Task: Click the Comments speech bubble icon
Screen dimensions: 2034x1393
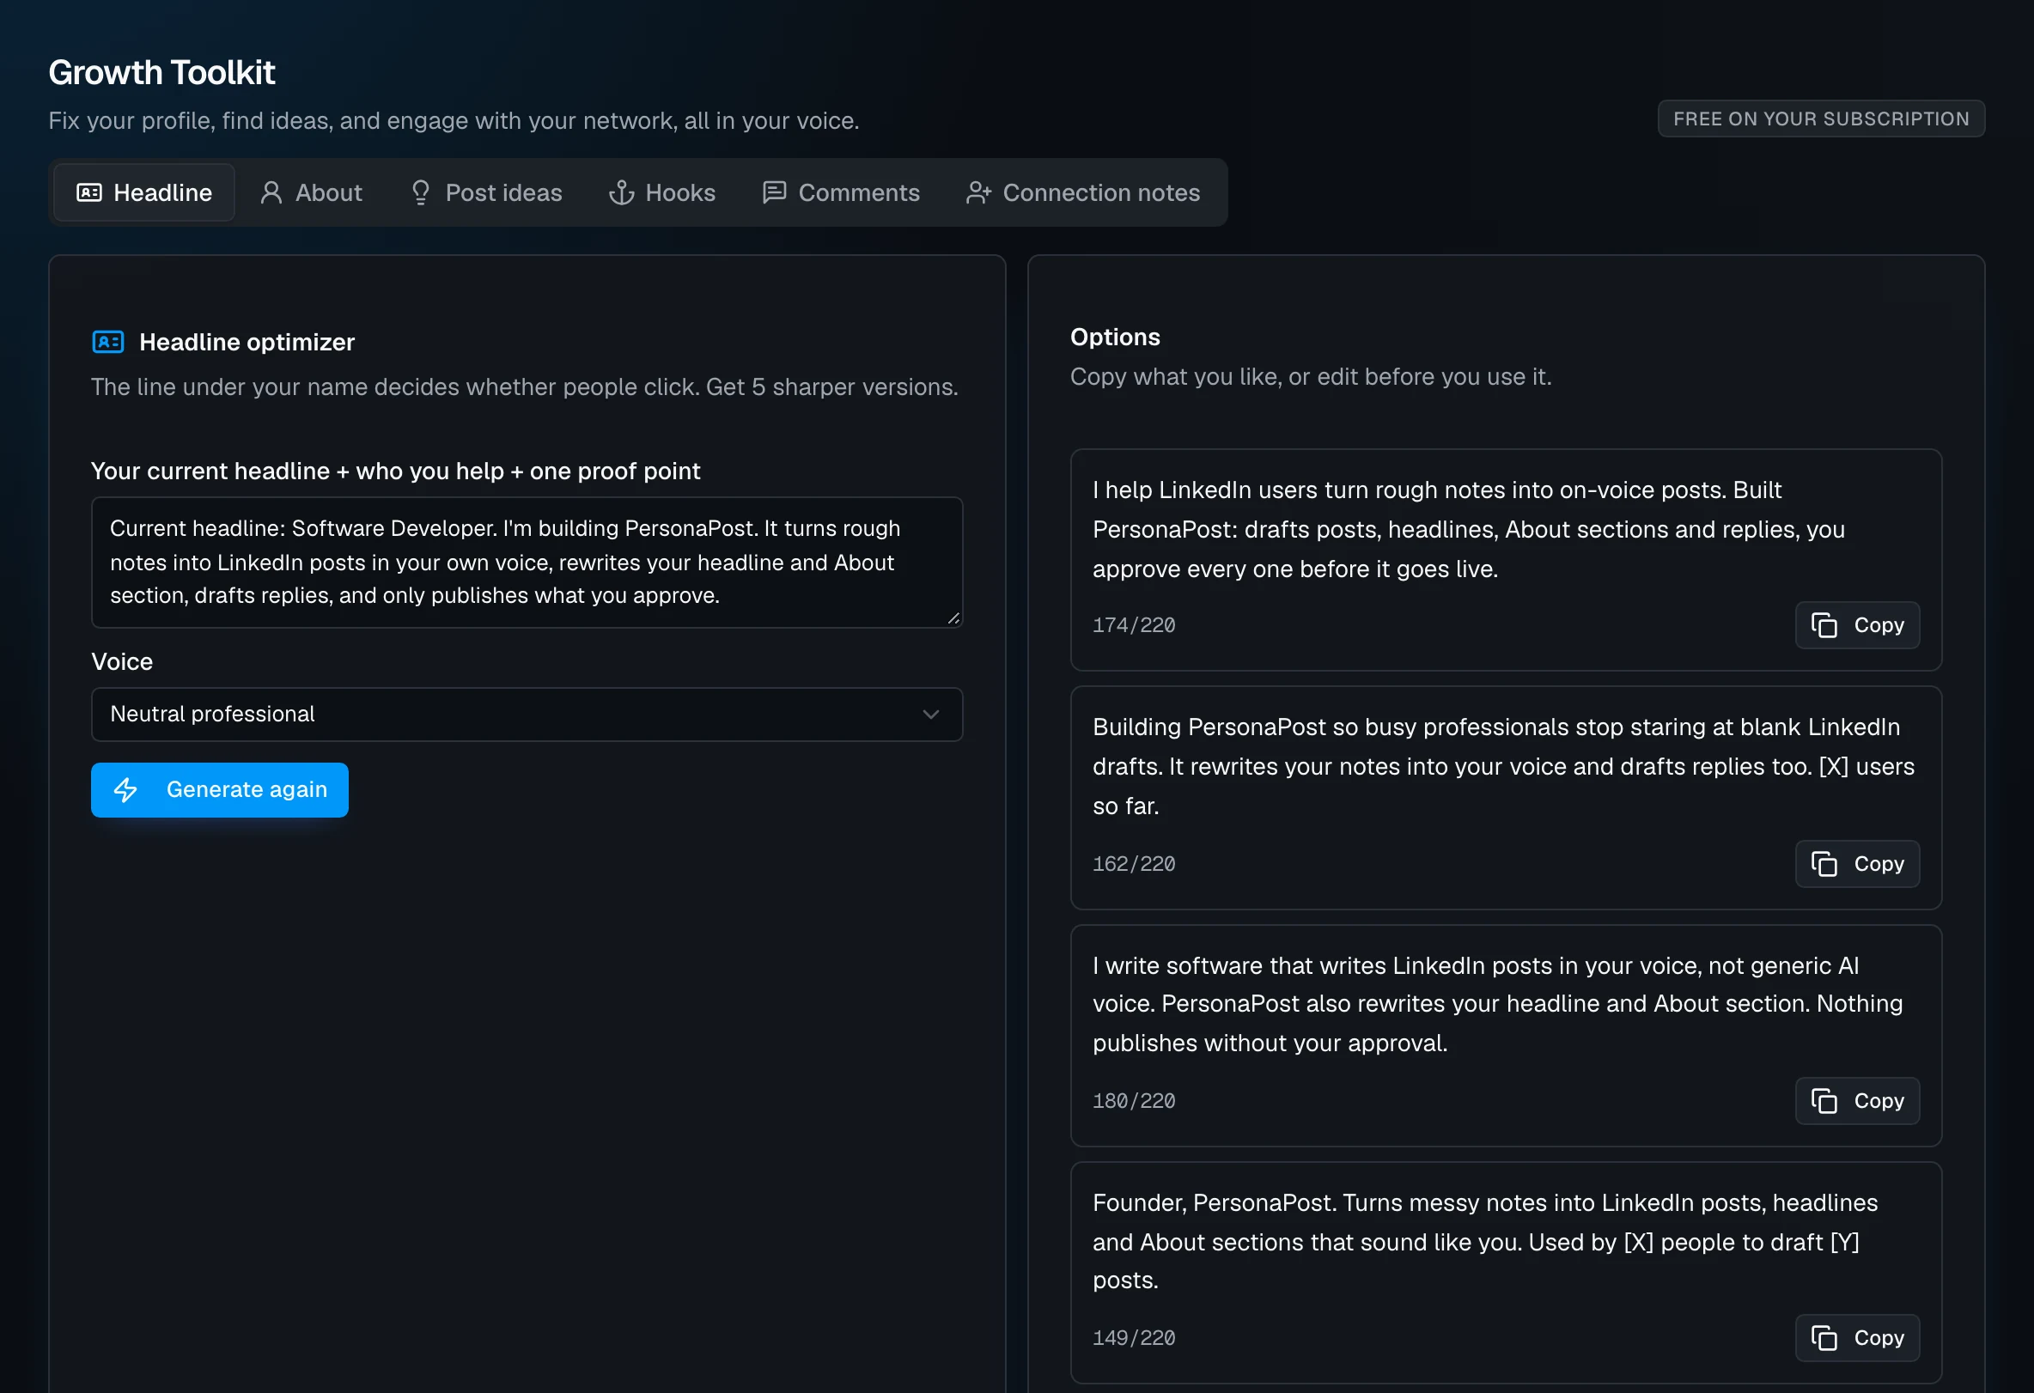Action: [774, 192]
